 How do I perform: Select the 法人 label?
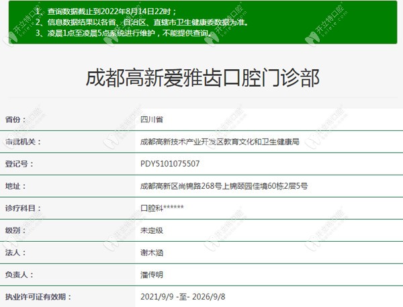pos(15,253)
